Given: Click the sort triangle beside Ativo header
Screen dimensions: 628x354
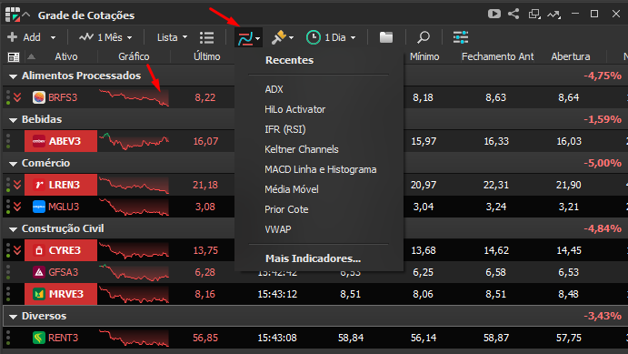Looking at the screenshot, I should (31, 57).
